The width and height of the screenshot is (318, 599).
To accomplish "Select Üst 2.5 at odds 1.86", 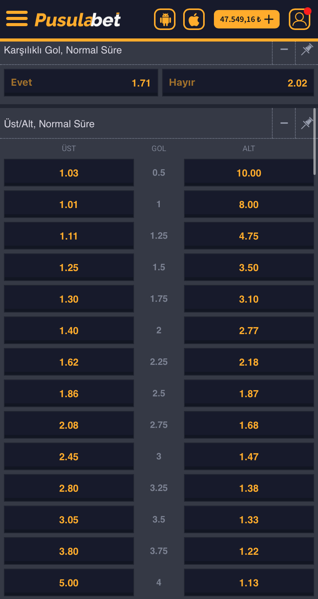I will click(x=69, y=394).
